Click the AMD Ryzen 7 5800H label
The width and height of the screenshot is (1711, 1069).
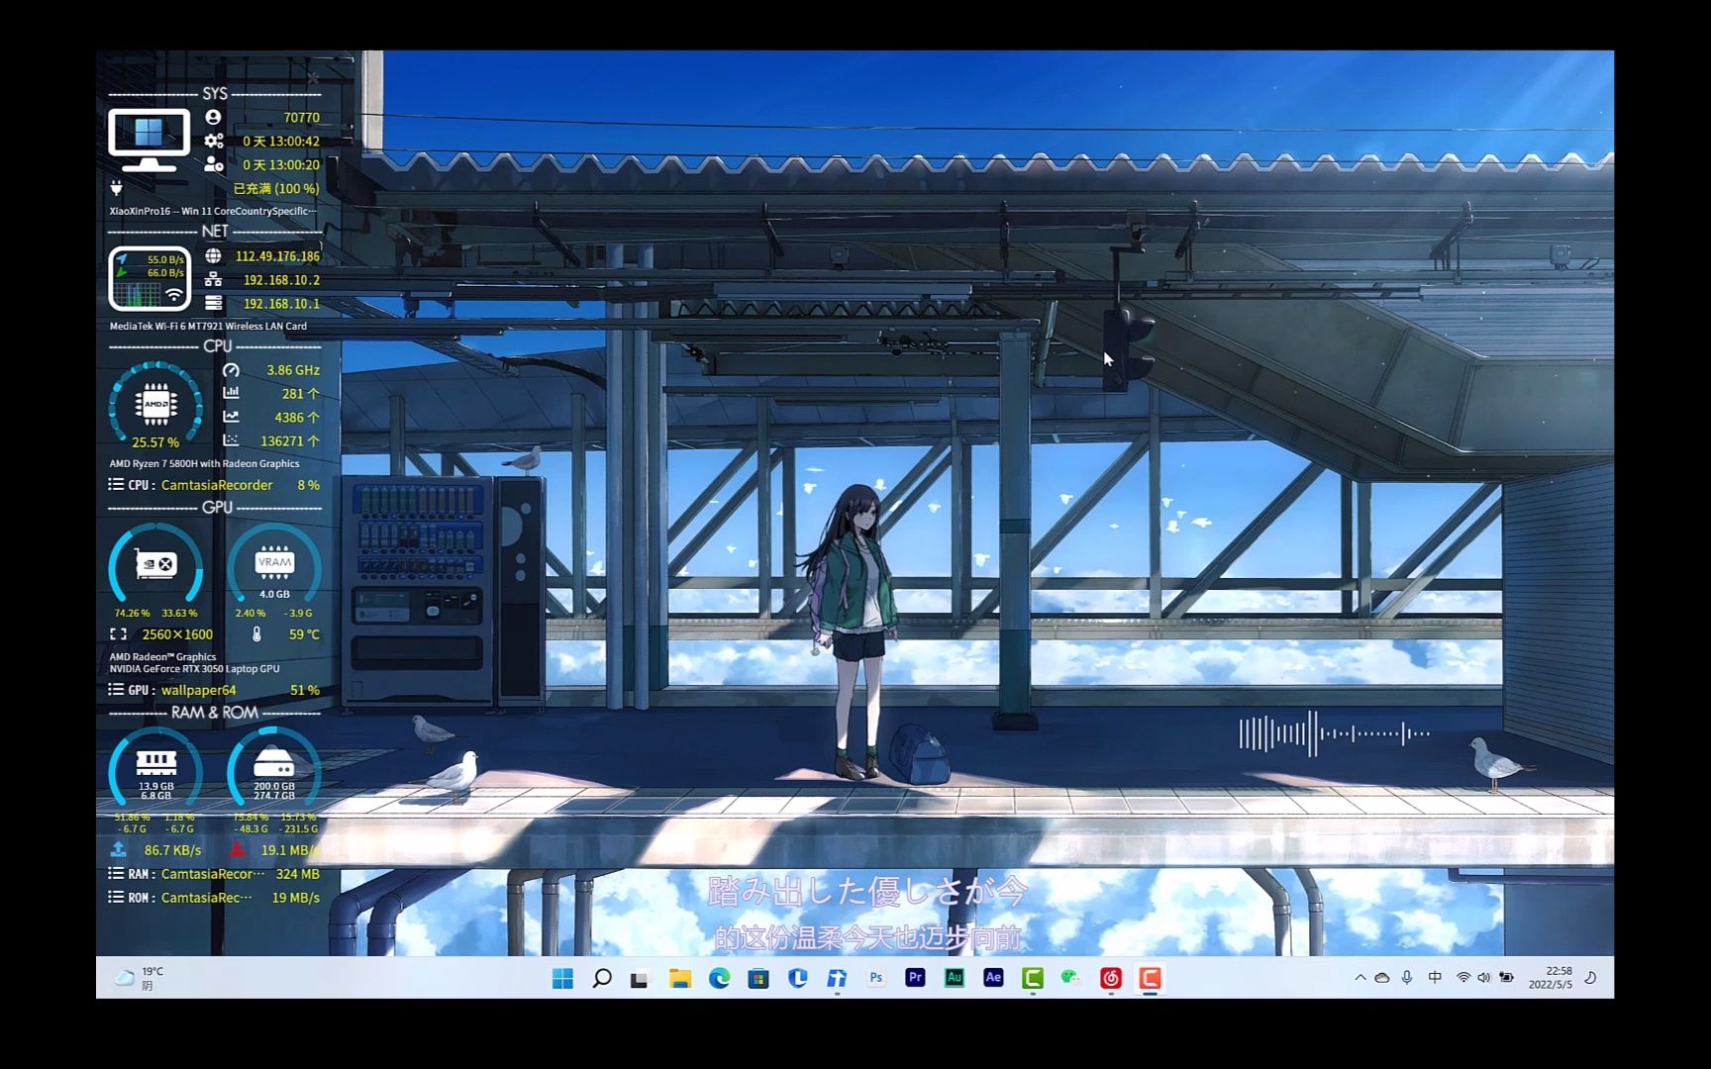[x=204, y=463]
